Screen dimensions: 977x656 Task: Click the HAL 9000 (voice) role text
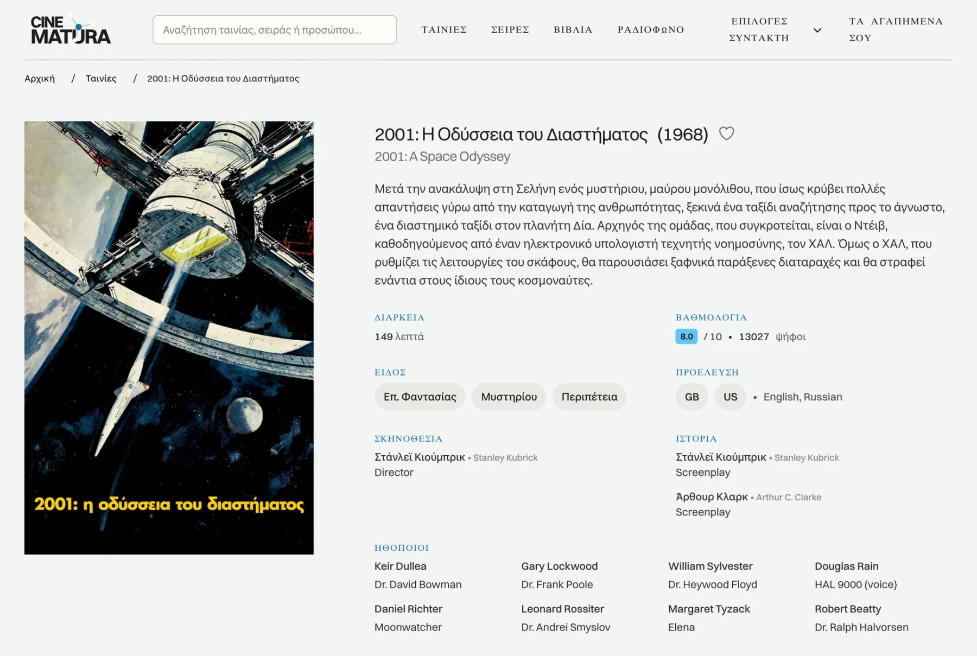[856, 584]
